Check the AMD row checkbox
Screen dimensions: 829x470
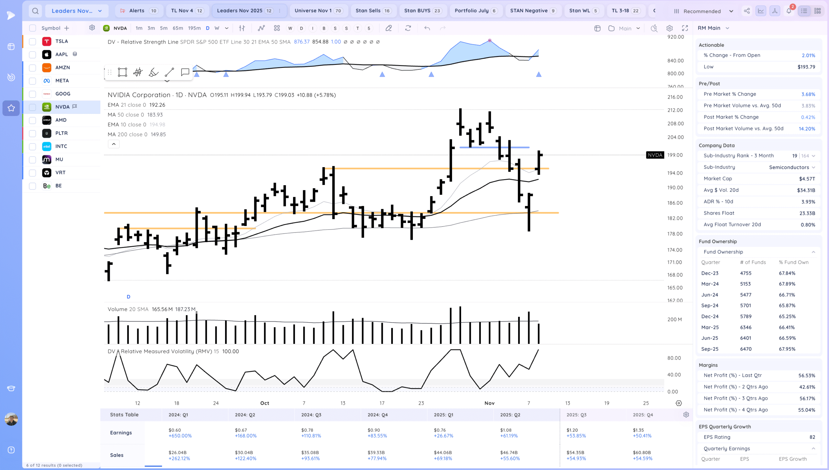[x=32, y=120]
